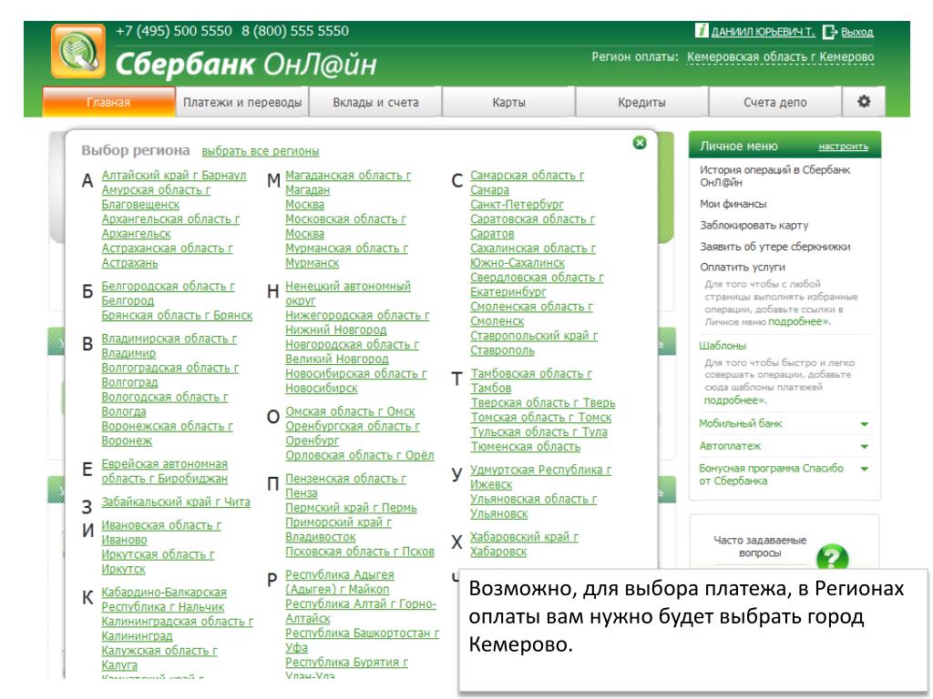Select Брянская область г Брянск
933x699 pixels.
coord(177,315)
